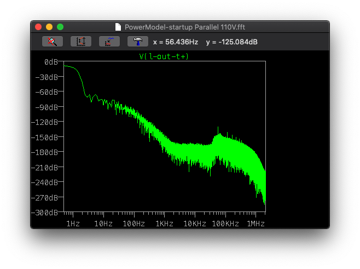Click the -150dB vertical axis label
Viewport: 360px width, 269px height.
(44, 138)
